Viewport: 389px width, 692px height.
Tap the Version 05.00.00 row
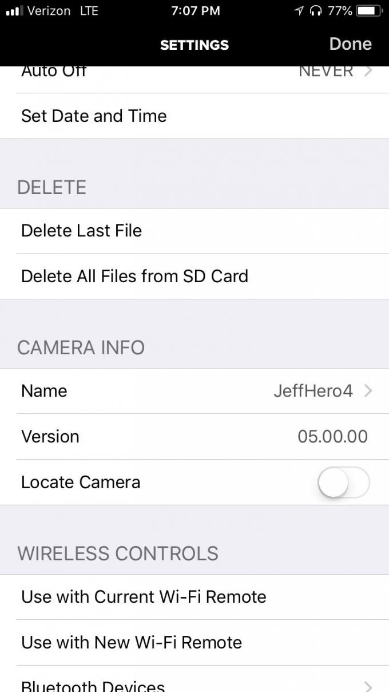pyautogui.click(x=194, y=437)
